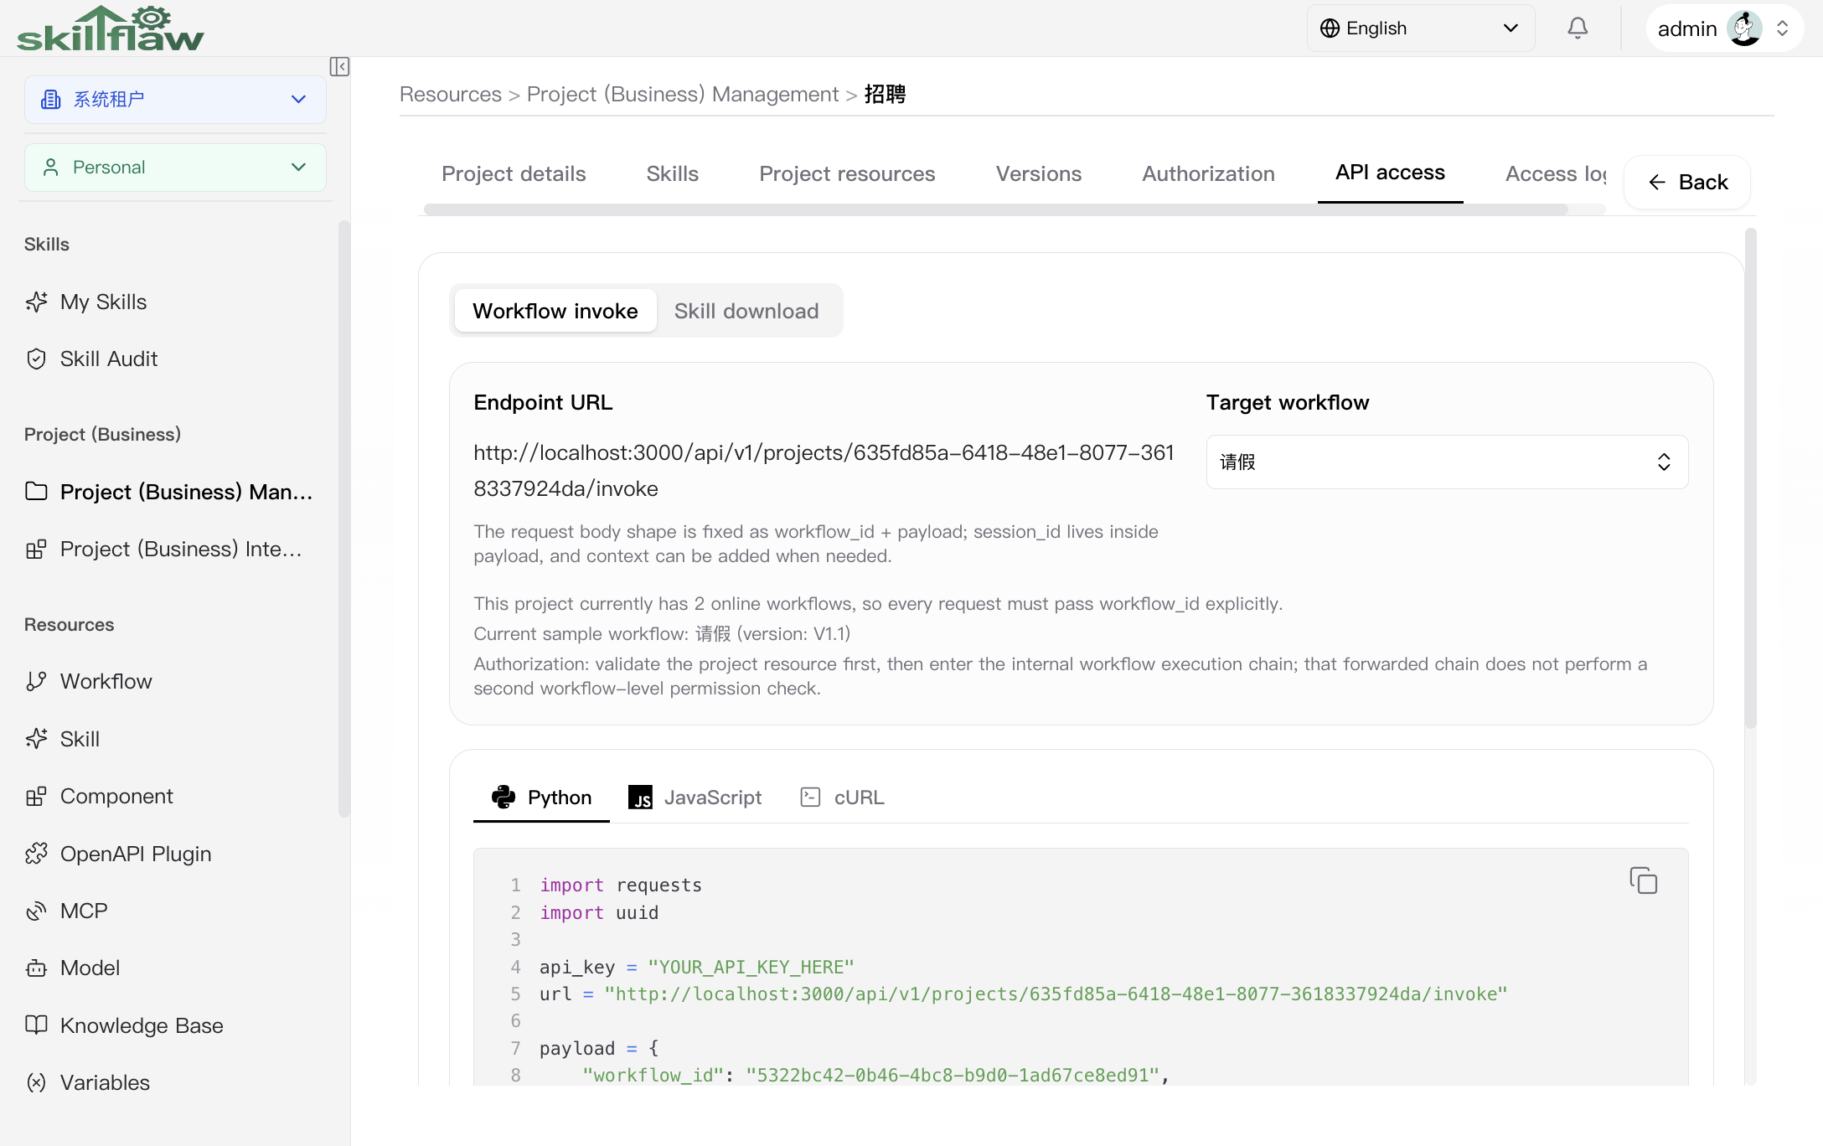
Task: Open the 系统租户 tenant dropdown
Action: click(175, 100)
